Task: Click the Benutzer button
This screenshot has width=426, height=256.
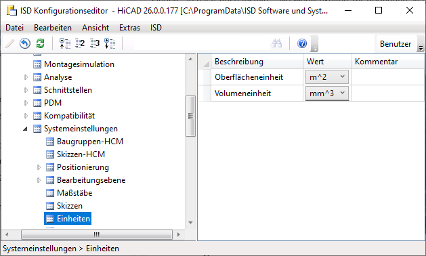Action: 396,44
